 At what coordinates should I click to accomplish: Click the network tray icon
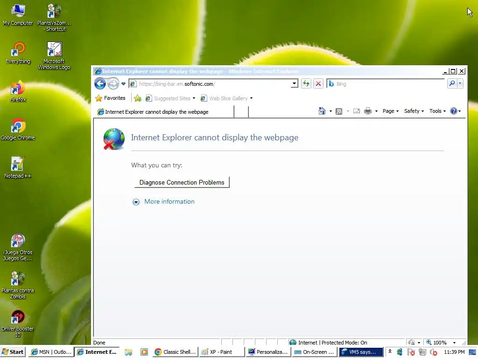[422, 352]
